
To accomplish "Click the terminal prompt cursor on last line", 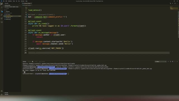I will click(x=68, y=74).
